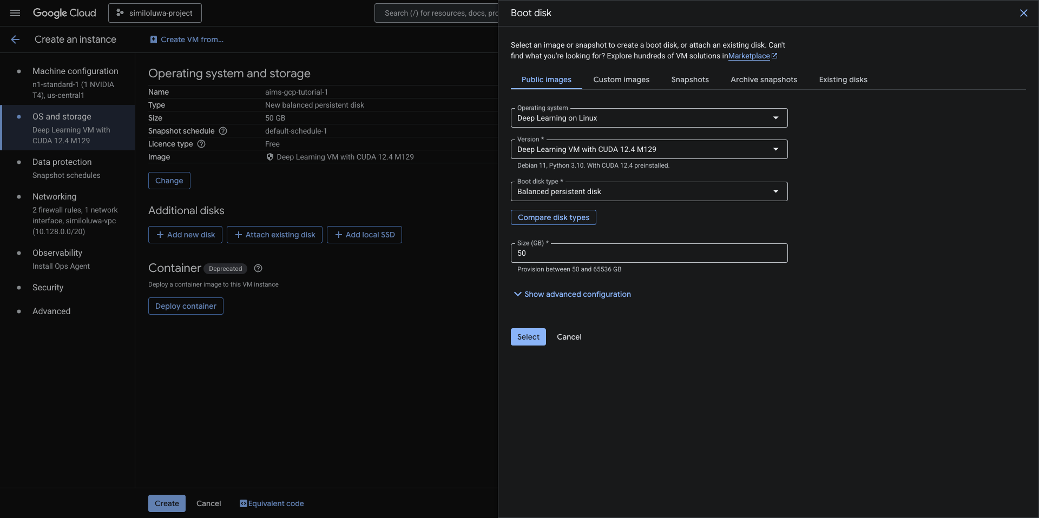This screenshot has height=518, width=1039.
Task: Open the similoluwa-project project picker
Action: [x=155, y=13]
